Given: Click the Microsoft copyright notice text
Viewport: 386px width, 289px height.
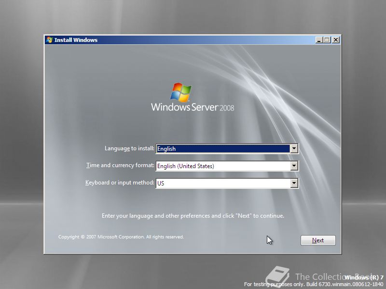Looking at the screenshot, I should 121,237.
